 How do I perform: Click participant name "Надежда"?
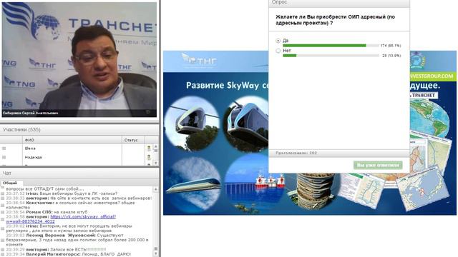34,157
